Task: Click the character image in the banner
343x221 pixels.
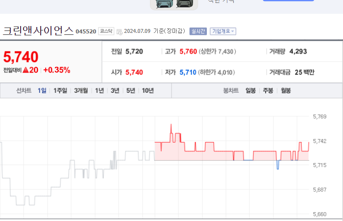Action: [174, 4]
